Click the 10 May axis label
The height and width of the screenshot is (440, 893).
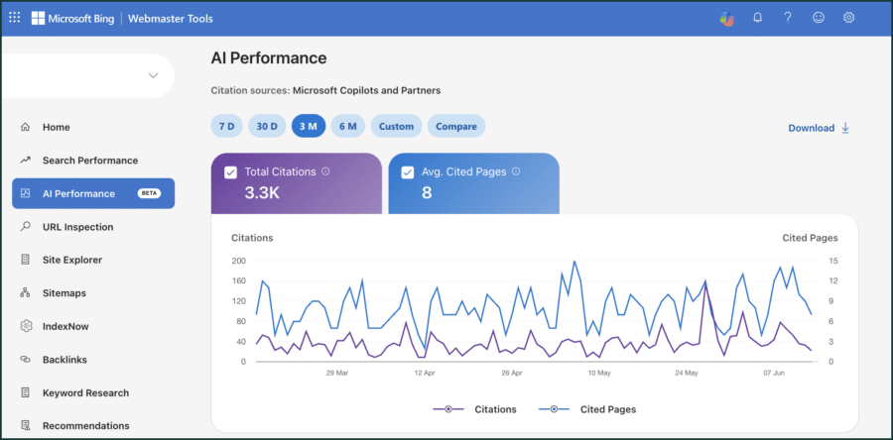click(x=599, y=373)
